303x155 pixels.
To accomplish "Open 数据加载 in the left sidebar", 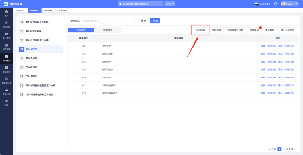I will [6, 24].
